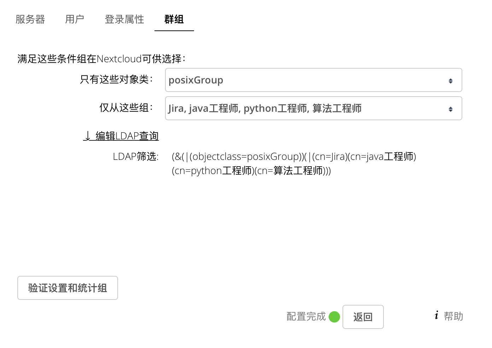
Task: Click the 配置完成 status text
Action: coord(306,316)
